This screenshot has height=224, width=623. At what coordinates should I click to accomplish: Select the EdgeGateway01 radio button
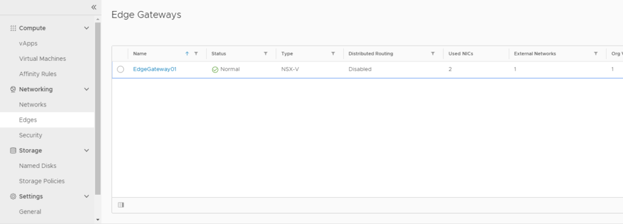click(x=120, y=69)
